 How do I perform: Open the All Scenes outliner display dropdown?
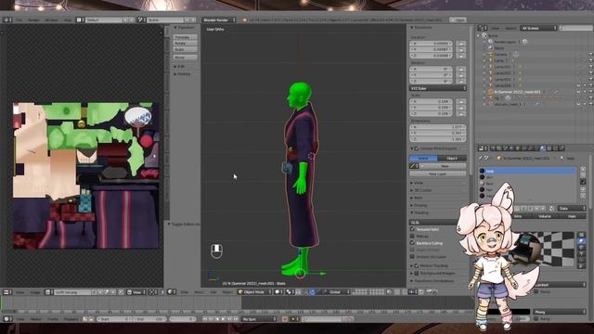pyautogui.click(x=538, y=28)
